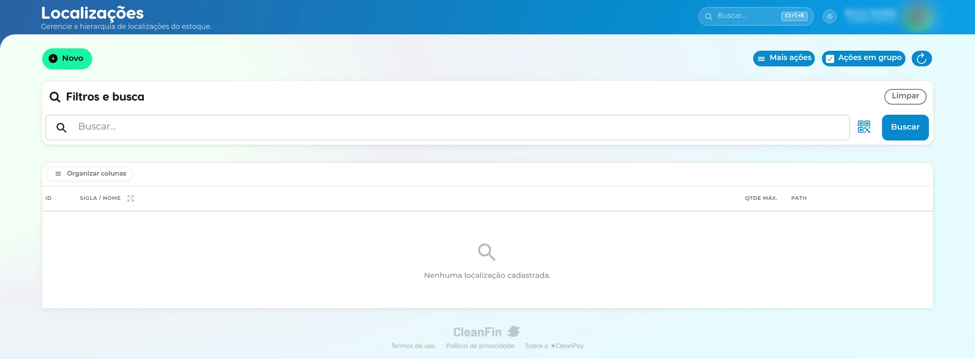975x359 pixels.
Task: Click the QR code scanner icon
Action: (864, 127)
